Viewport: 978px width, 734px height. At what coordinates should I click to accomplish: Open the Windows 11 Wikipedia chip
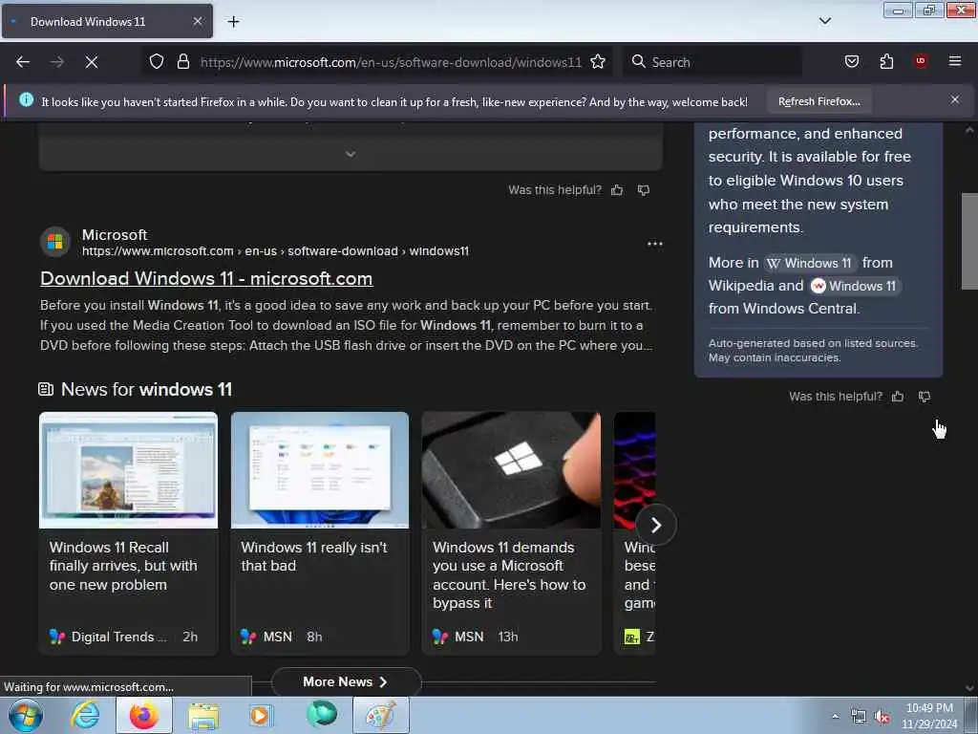(810, 263)
